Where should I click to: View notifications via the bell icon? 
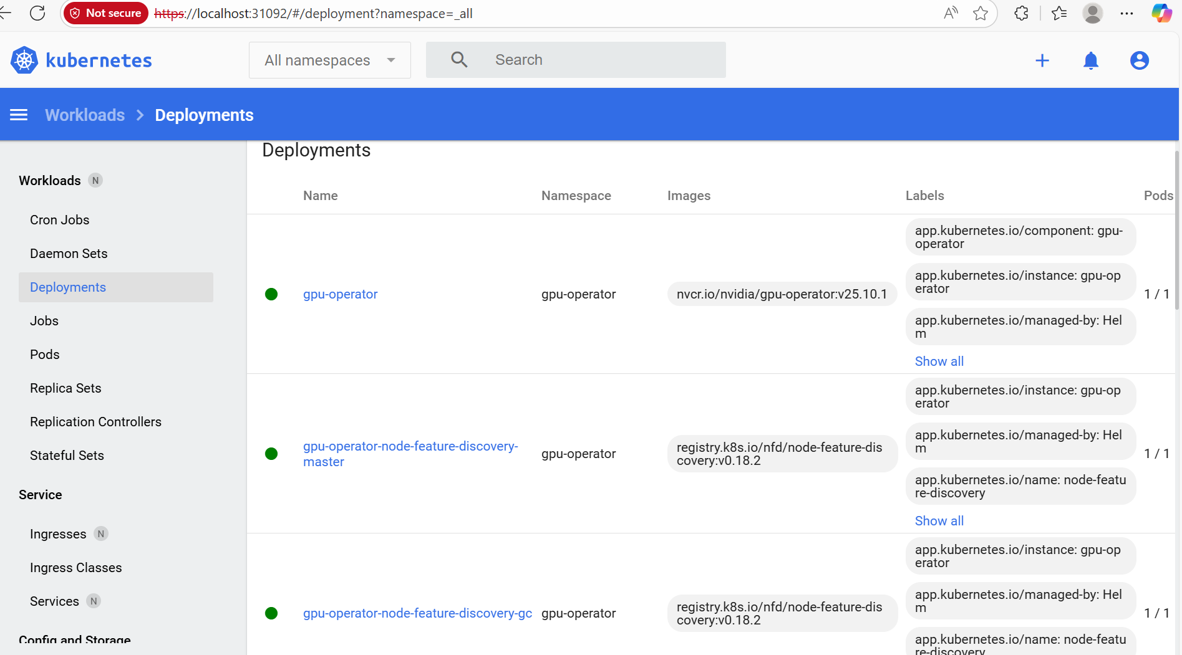(x=1090, y=60)
